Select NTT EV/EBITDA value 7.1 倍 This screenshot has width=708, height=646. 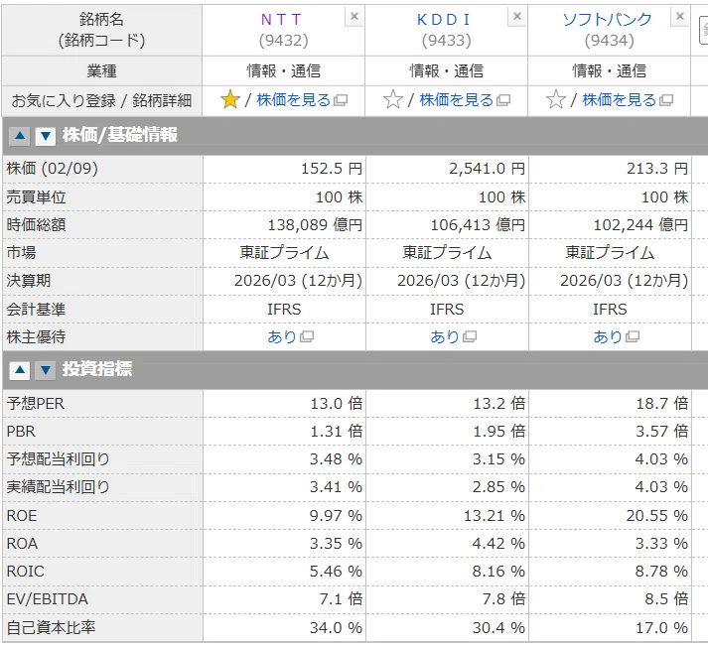[341, 598]
